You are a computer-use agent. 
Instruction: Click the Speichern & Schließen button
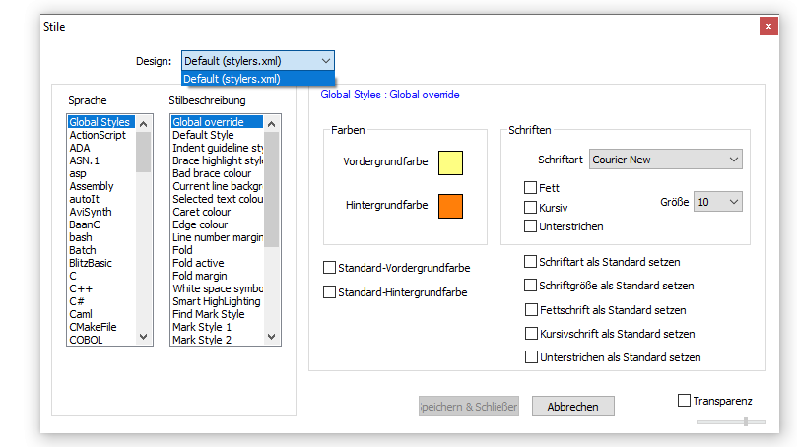(x=469, y=407)
